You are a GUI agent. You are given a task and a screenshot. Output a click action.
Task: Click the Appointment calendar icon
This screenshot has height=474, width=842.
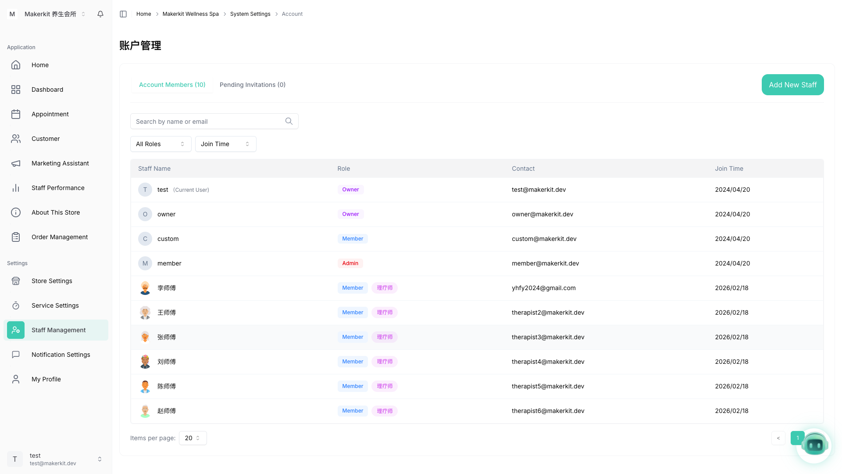[x=16, y=114]
